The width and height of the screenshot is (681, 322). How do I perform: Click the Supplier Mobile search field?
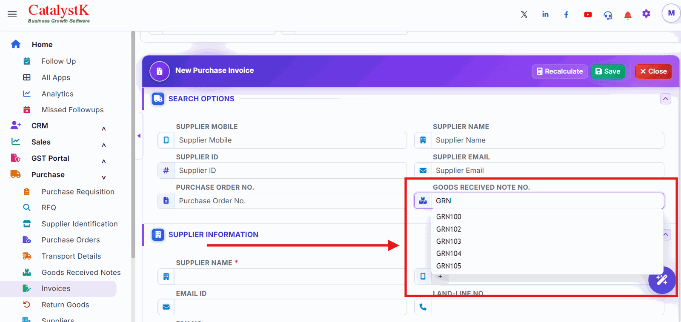click(x=290, y=140)
